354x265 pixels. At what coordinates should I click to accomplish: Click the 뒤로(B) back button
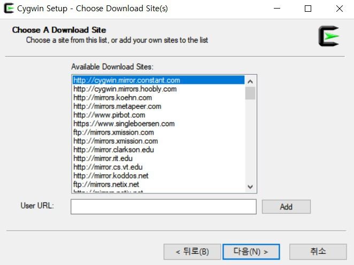pyautogui.click(x=192, y=252)
